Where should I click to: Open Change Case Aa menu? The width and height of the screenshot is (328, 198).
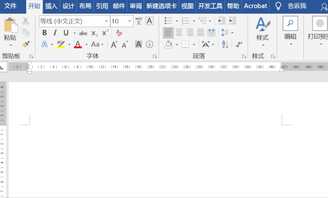tap(97, 44)
